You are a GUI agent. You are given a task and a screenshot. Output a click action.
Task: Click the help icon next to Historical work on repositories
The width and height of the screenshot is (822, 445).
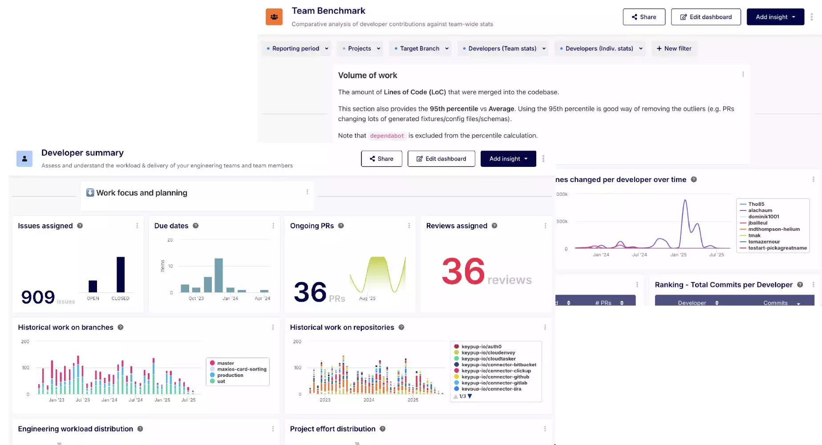(x=401, y=327)
